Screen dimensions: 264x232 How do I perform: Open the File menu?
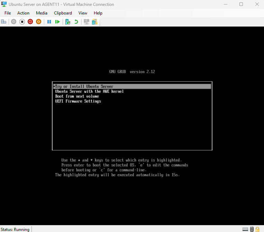8,13
